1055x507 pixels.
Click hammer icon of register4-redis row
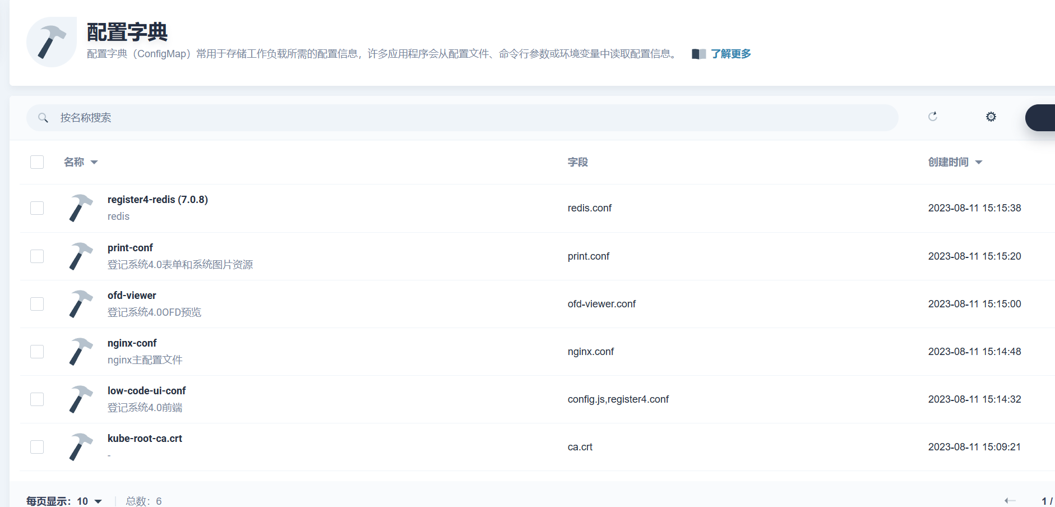pos(81,208)
